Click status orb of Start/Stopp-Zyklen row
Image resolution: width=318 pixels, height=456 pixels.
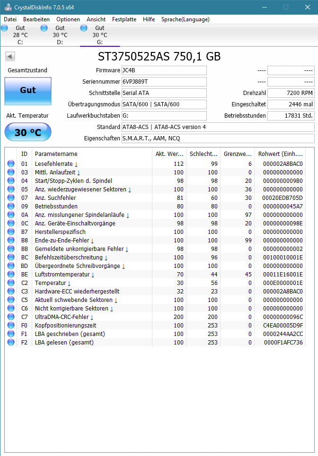(11, 181)
